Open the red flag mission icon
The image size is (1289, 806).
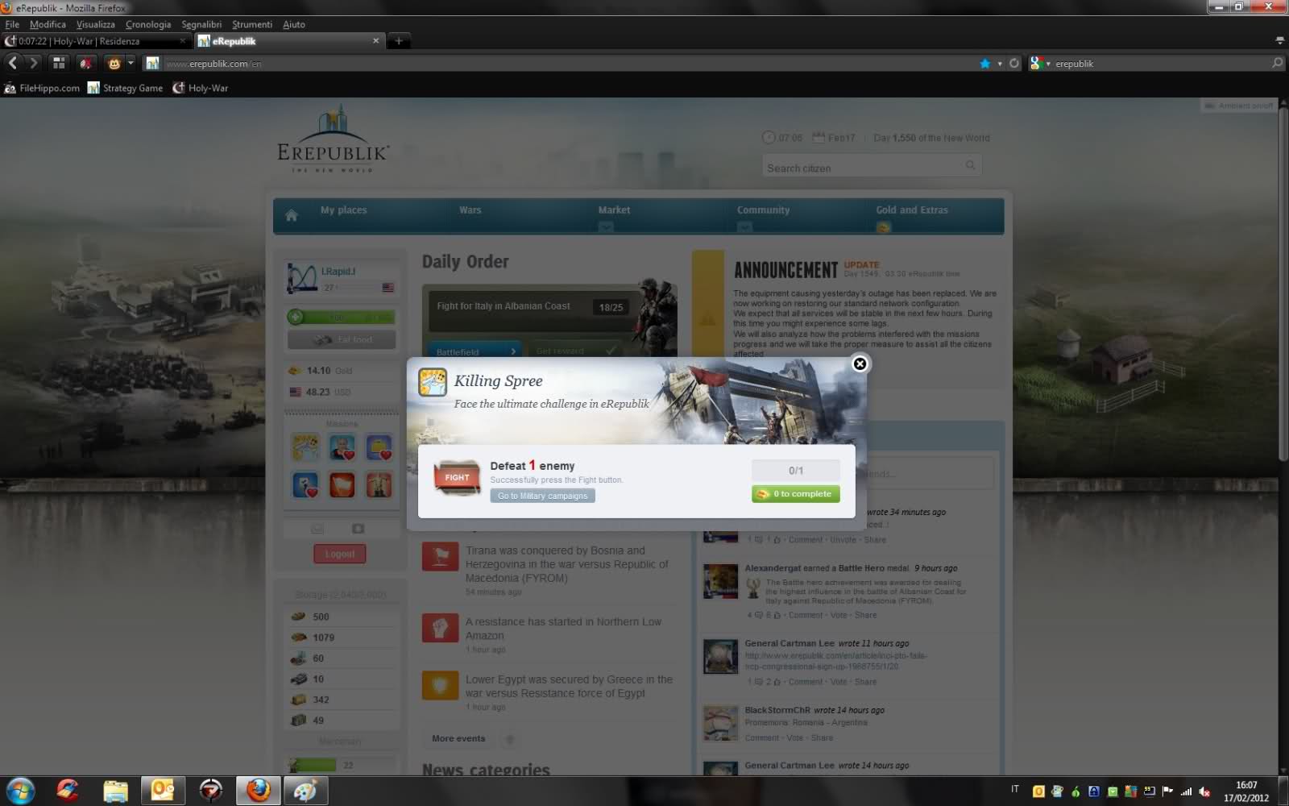[342, 484]
